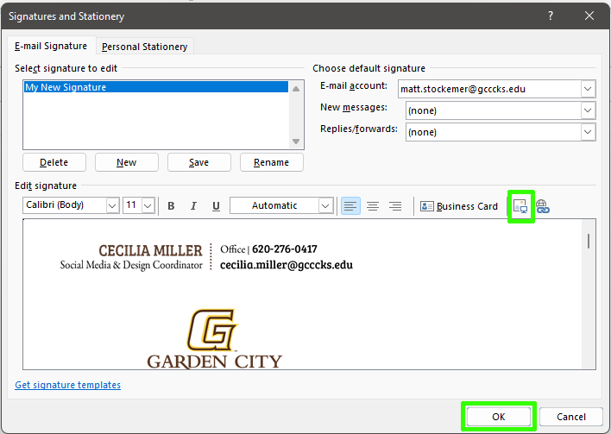Open the font size dropdown
This screenshot has height=434, width=611.
pyautogui.click(x=148, y=206)
